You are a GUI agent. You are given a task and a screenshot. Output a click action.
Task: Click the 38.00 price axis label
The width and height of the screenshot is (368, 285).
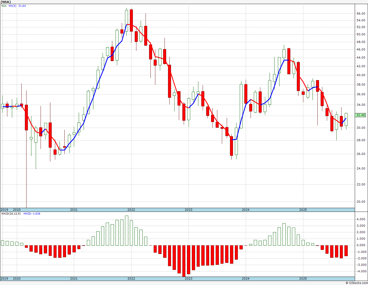tap(360, 84)
